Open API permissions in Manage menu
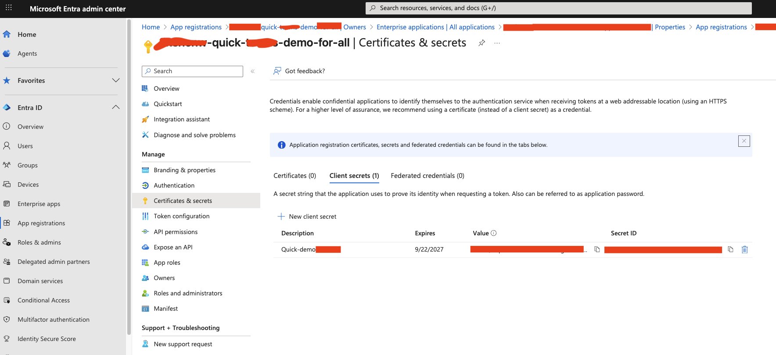776x355 pixels. click(x=176, y=232)
